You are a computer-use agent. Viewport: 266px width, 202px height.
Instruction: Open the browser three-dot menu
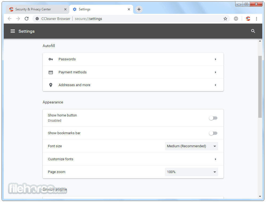point(256,19)
